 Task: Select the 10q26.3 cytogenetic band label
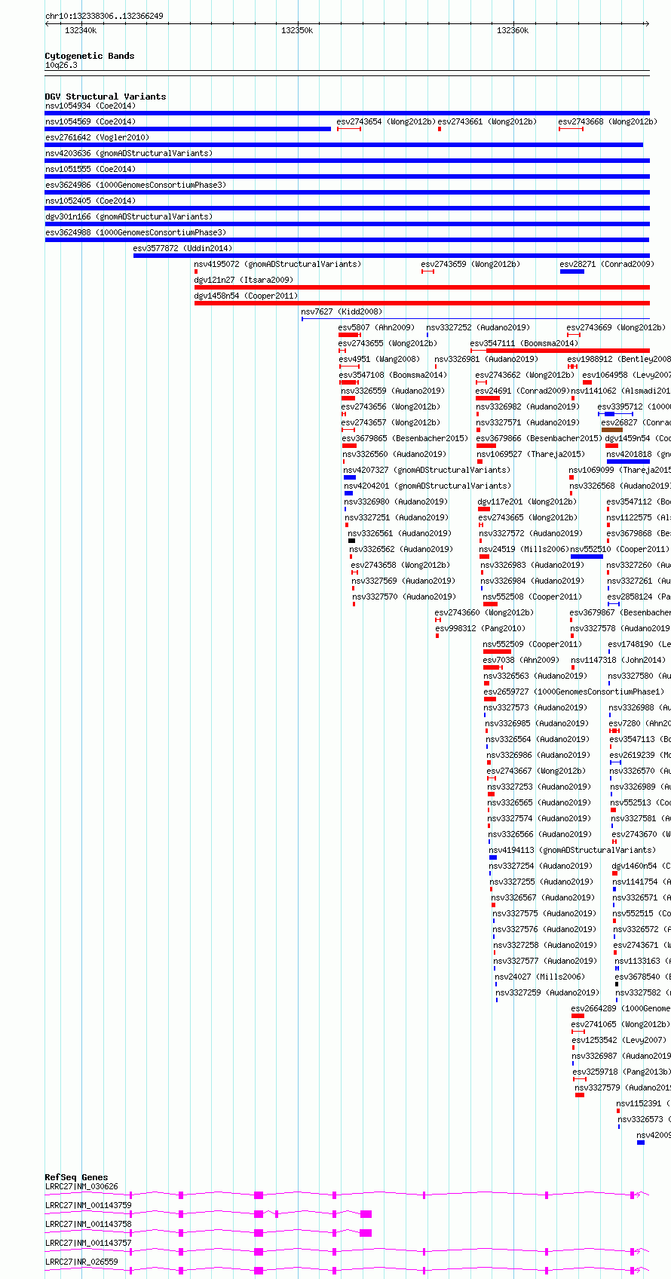(61, 65)
